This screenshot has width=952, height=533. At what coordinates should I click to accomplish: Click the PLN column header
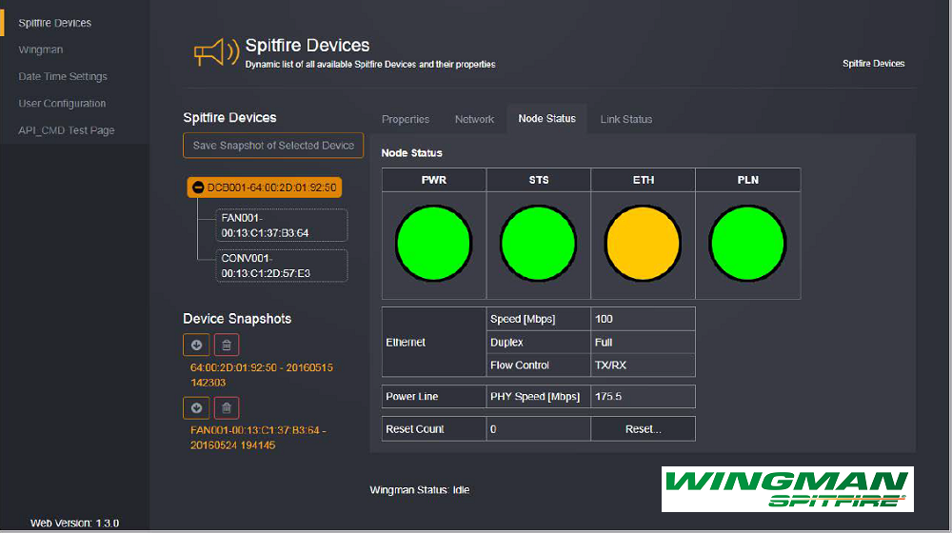pos(748,180)
